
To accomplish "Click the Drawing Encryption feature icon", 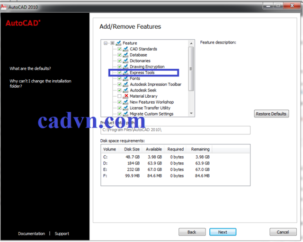I will click(x=125, y=67).
